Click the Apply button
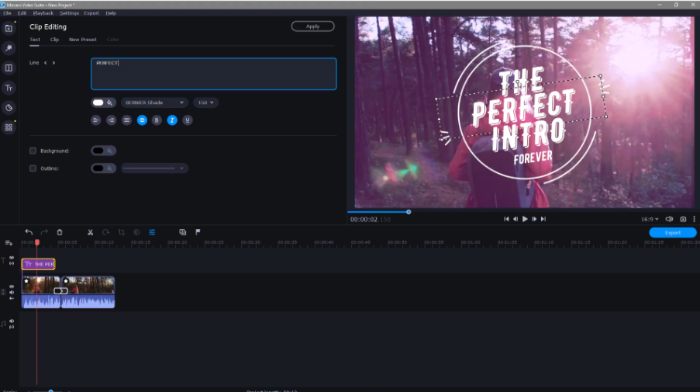 tap(312, 26)
